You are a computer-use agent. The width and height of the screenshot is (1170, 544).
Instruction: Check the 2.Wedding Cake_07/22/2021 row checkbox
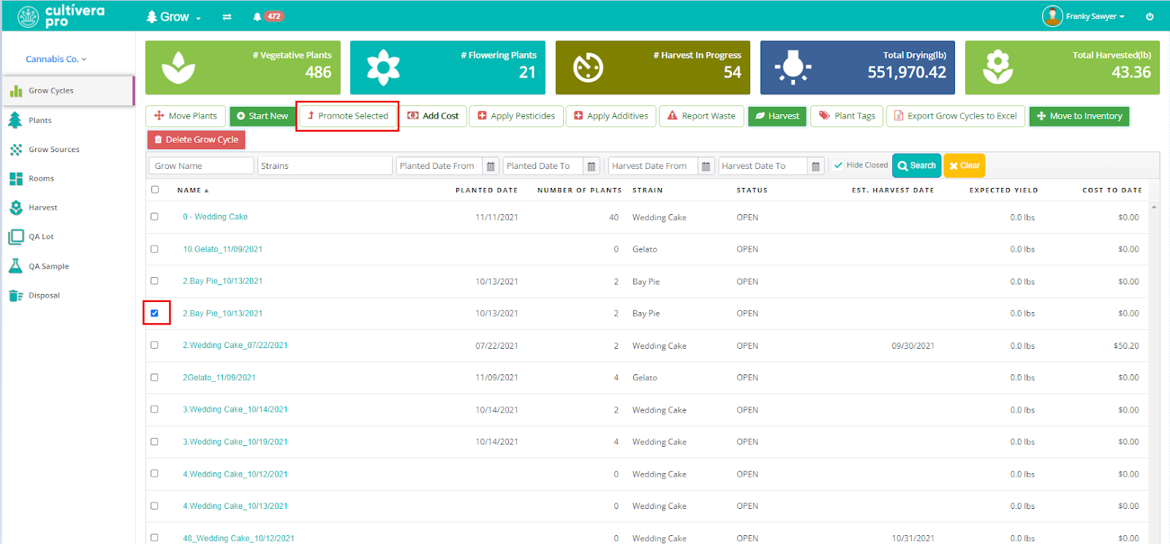(154, 345)
